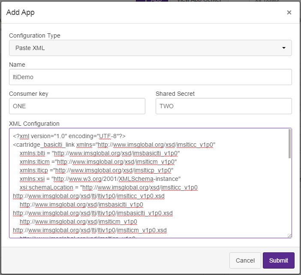Viewport: 301px width, 275px height.
Task: Click the xmlns:xsi line
Action: (x=100, y=179)
